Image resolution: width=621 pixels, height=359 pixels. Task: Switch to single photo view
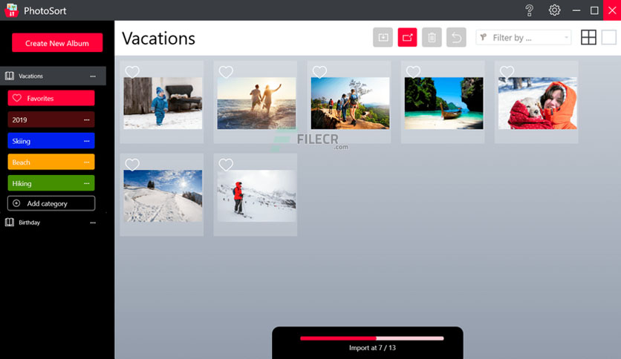coord(608,37)
